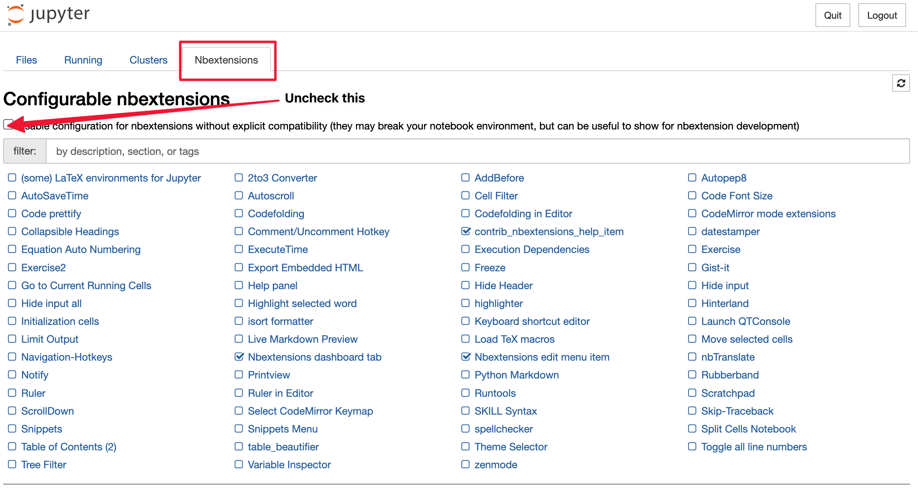Viewport: 918px width, 502px height.
Task: Open the Code prettify link
Action: (x=51, y=214)
